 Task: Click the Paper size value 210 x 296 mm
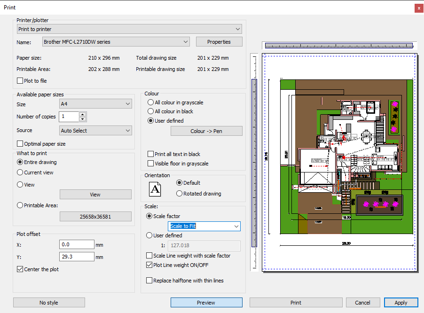pos(104,58)
